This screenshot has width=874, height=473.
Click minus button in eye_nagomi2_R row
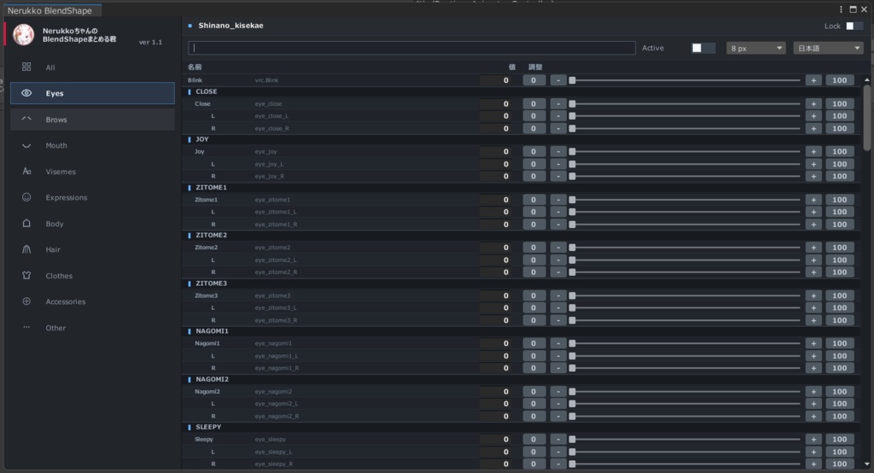[558, 416]
